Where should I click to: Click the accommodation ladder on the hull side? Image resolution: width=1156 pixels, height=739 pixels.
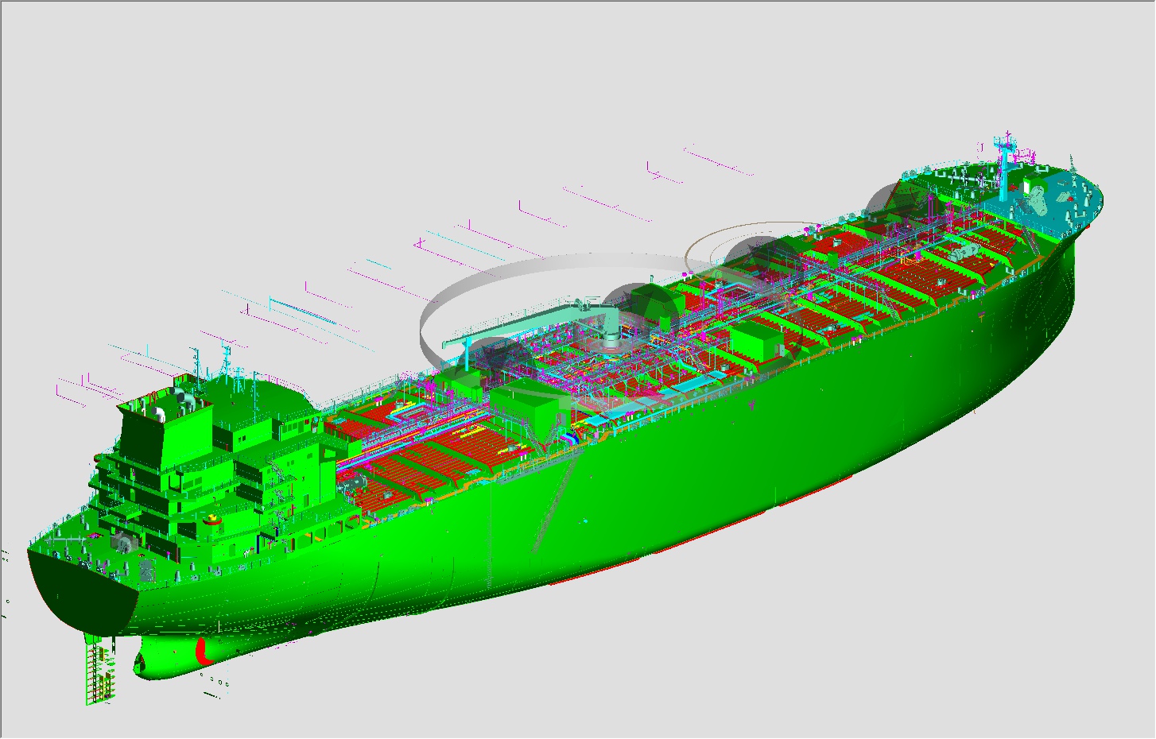click(555, 501)
